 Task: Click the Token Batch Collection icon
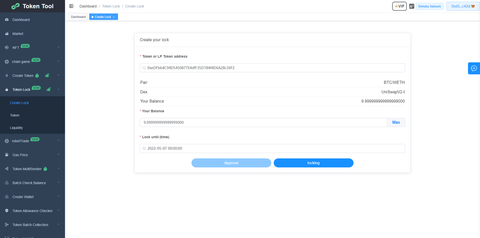[7, 225]
